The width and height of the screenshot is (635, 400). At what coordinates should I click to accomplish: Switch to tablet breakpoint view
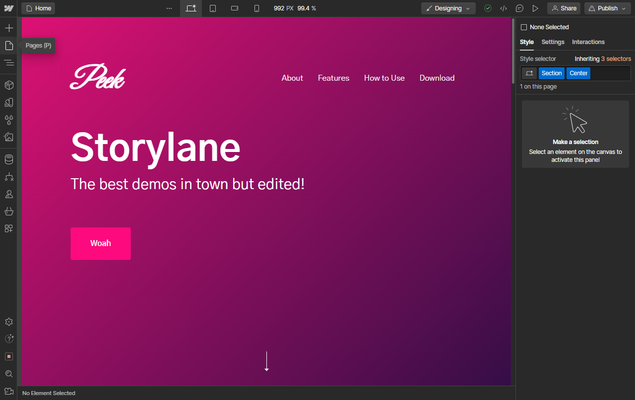213,8
